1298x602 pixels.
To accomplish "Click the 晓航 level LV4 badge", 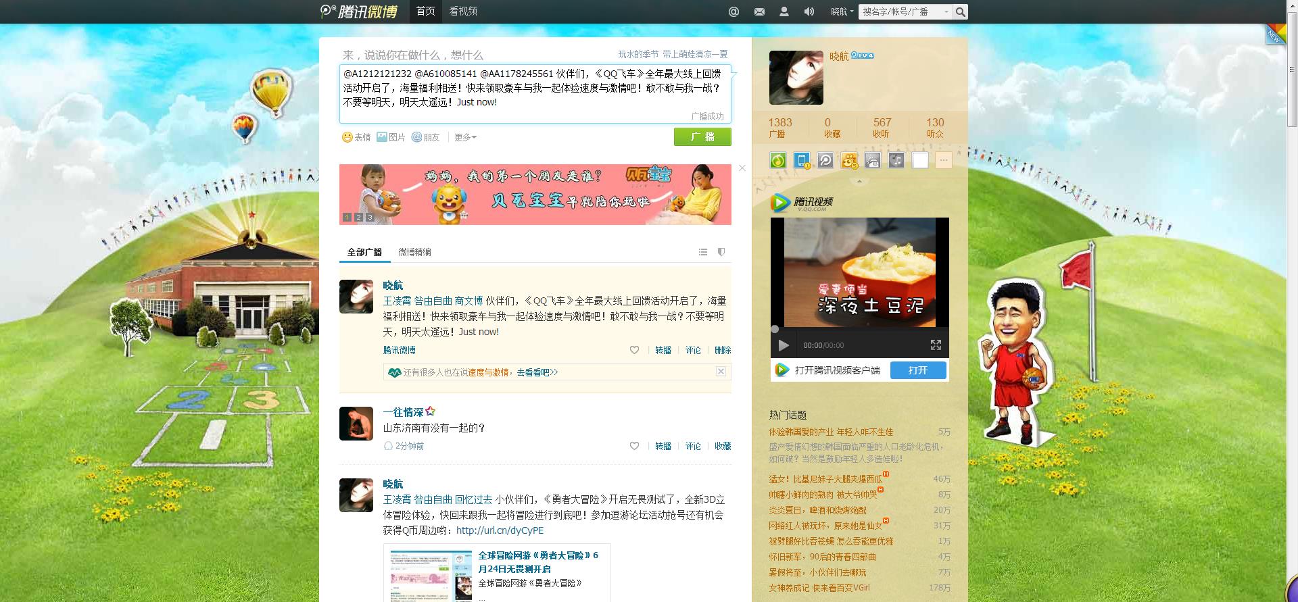I will 862,55.
